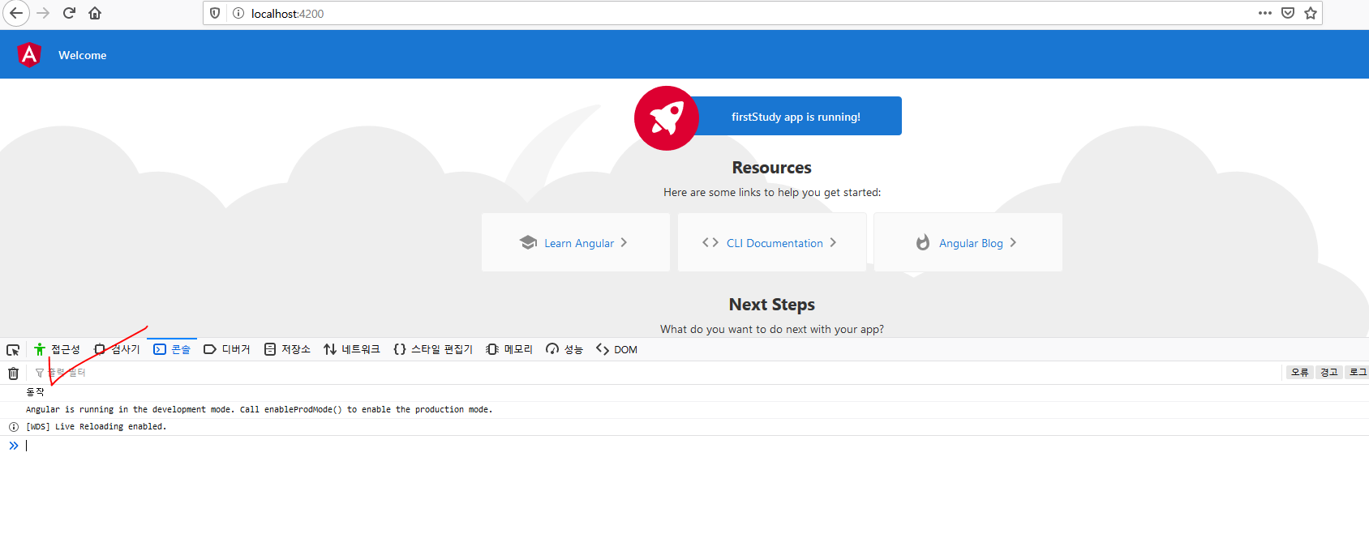This screenshot has width=1369, height=555.
Task: Open the 저장소 storage tab
Action: (287, 349)
